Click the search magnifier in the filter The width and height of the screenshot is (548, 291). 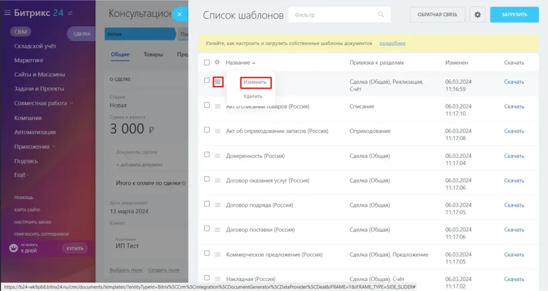[x=381, y=14]
